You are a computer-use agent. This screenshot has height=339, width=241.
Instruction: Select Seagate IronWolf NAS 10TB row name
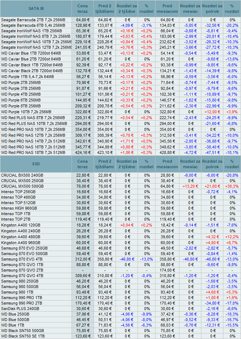[x=36, y=42]
